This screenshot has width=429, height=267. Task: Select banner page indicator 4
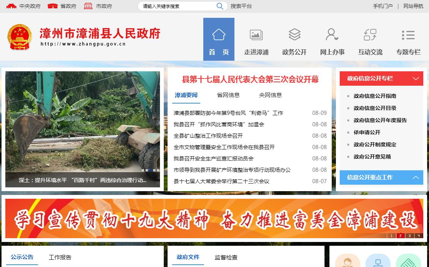[x=419, y=236]
